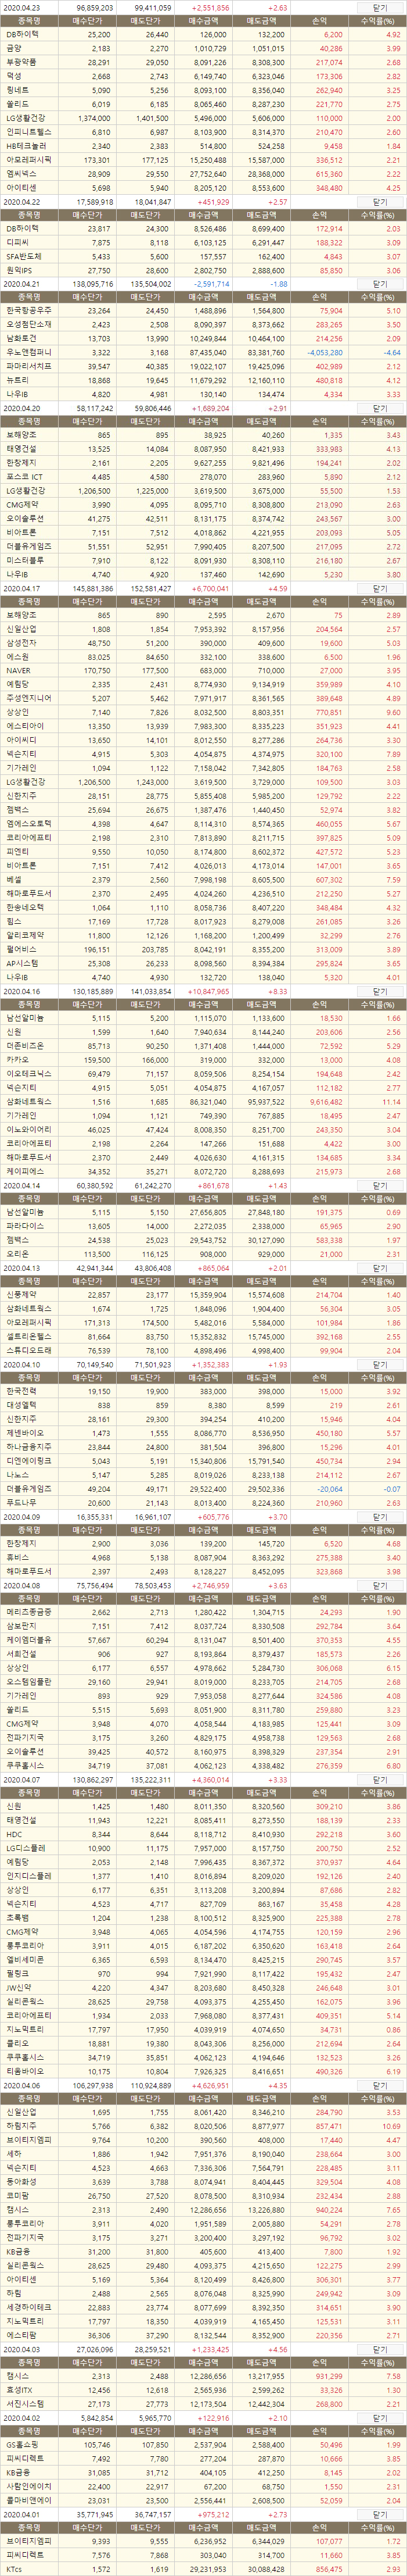Screen dimensions: 407x2576
Task: Click 닫기 button on 2020.04.10 row
Action: (379, 1364)
